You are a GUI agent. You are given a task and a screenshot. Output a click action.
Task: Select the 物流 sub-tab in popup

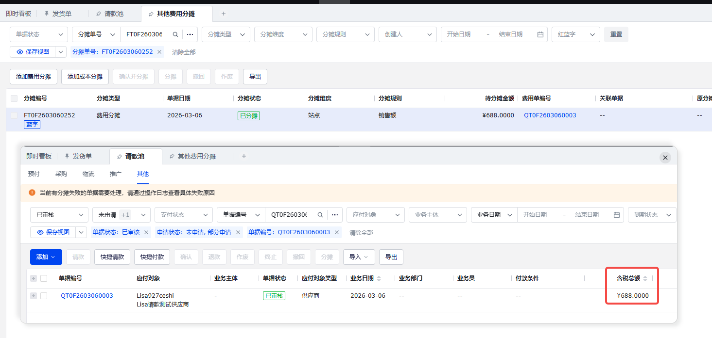(88, 174)
